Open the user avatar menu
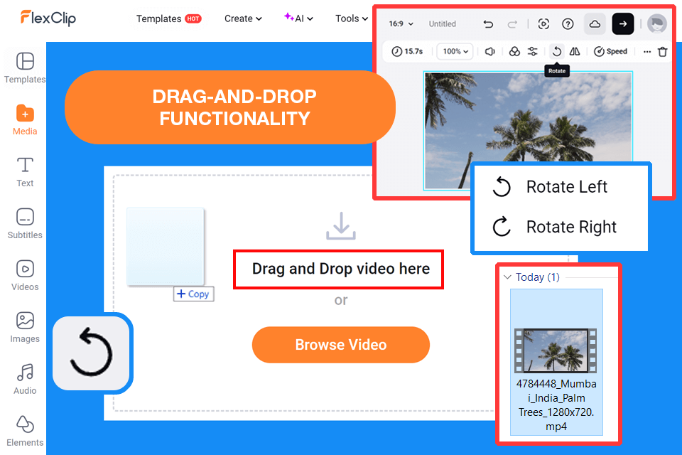682x455 pixels. (656, 24)
